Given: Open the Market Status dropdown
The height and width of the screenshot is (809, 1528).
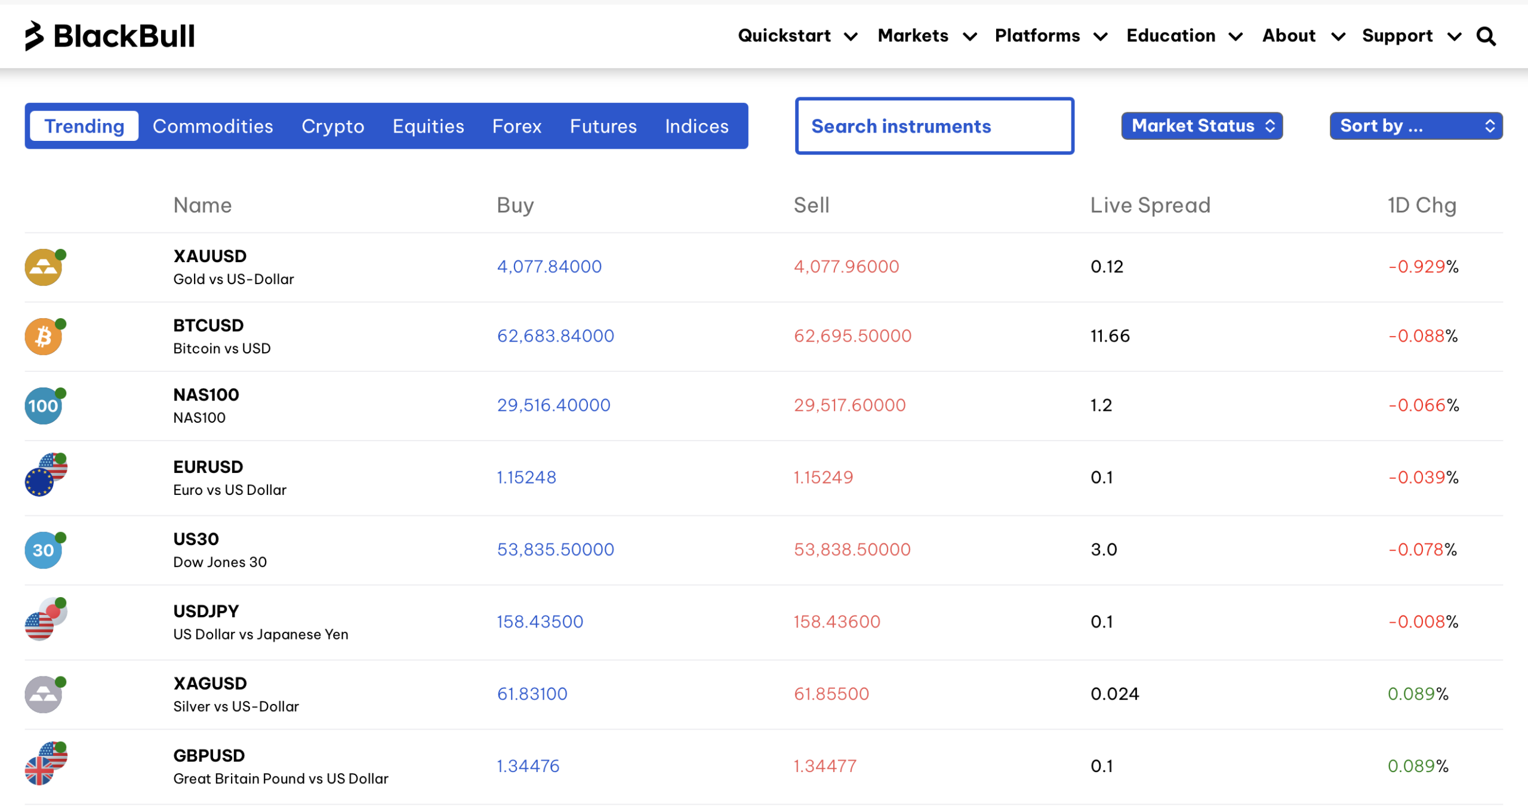Looking at the screenshot, I should point(1202,126).
